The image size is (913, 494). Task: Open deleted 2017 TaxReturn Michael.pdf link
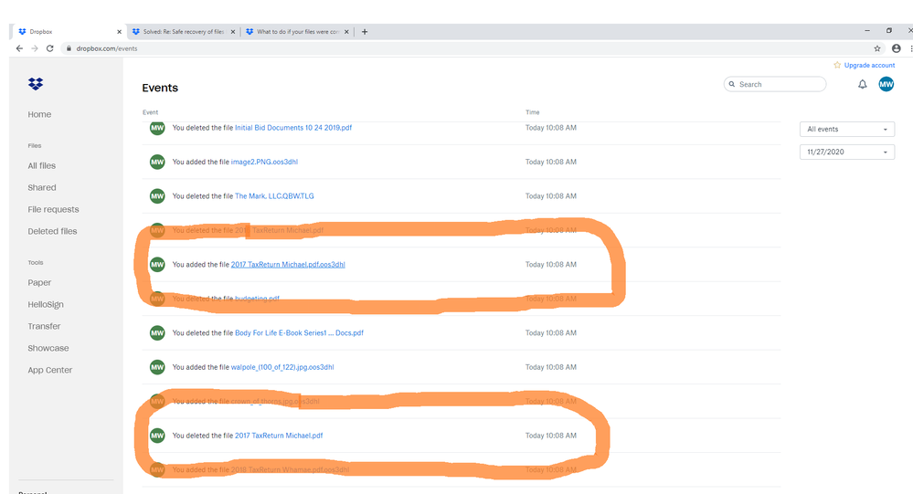[279, 436]
